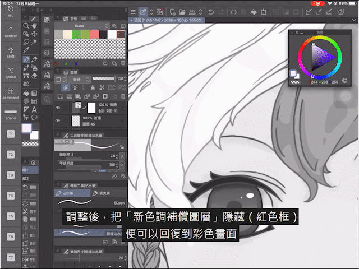Select the Lasso selection tool
The height and width of the screenshot is (269, 359).
click(26, 42)
